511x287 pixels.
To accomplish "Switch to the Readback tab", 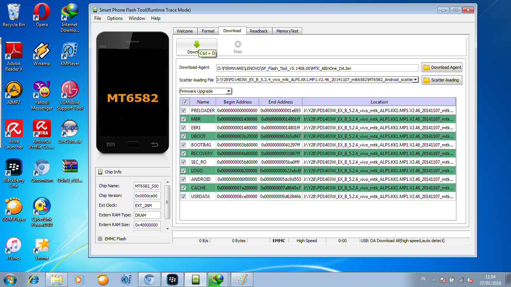I will point(259,31).
